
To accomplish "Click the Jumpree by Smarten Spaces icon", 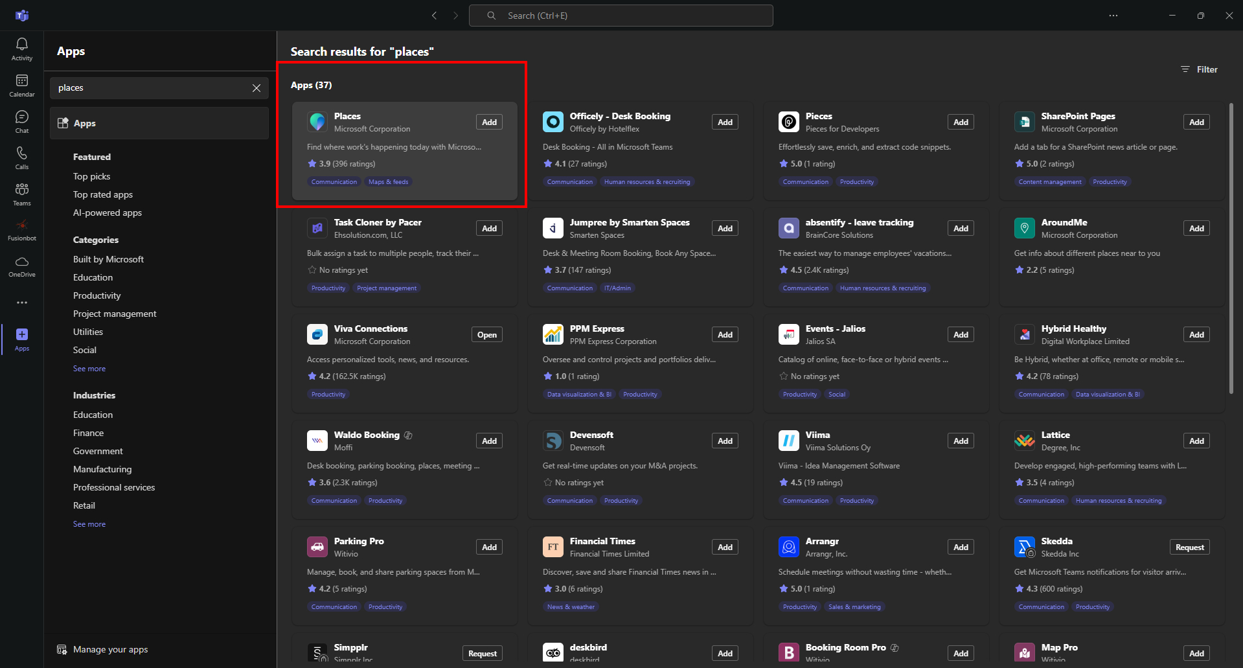I will pos(553,228).
